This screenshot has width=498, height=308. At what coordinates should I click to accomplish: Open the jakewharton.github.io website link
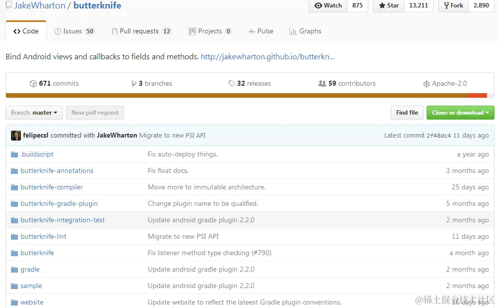click(x=268, y=57)
